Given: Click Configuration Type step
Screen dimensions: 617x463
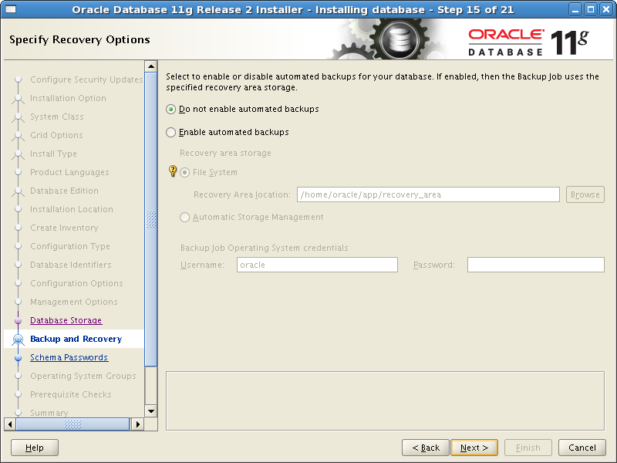Looking at the screenshot, I should coord(70,246).
